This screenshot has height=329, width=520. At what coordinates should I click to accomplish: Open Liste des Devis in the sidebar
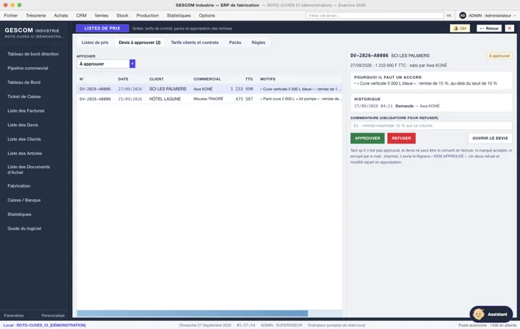[23, 126]
